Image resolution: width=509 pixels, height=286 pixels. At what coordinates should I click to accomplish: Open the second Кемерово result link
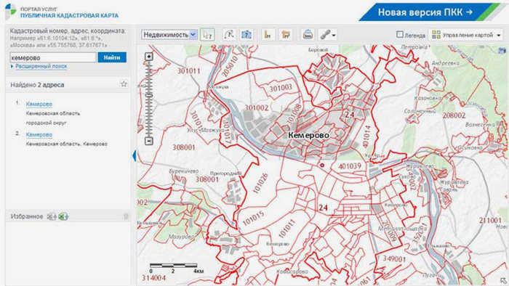pyautogui.click(x=39, y=134)
